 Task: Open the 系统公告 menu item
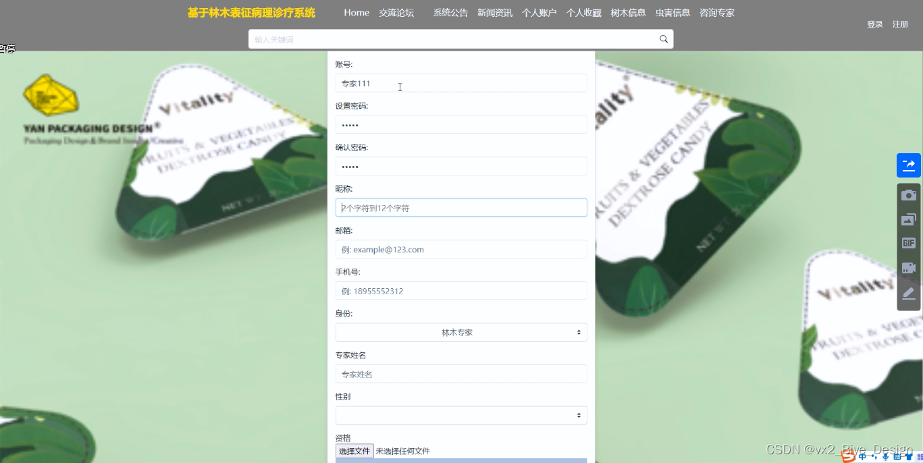click(450, 13)
